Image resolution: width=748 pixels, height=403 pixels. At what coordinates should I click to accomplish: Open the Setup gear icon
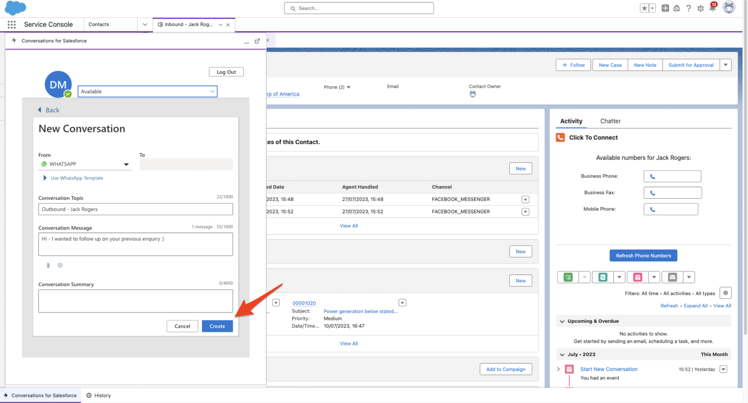[x=701, y=8]
